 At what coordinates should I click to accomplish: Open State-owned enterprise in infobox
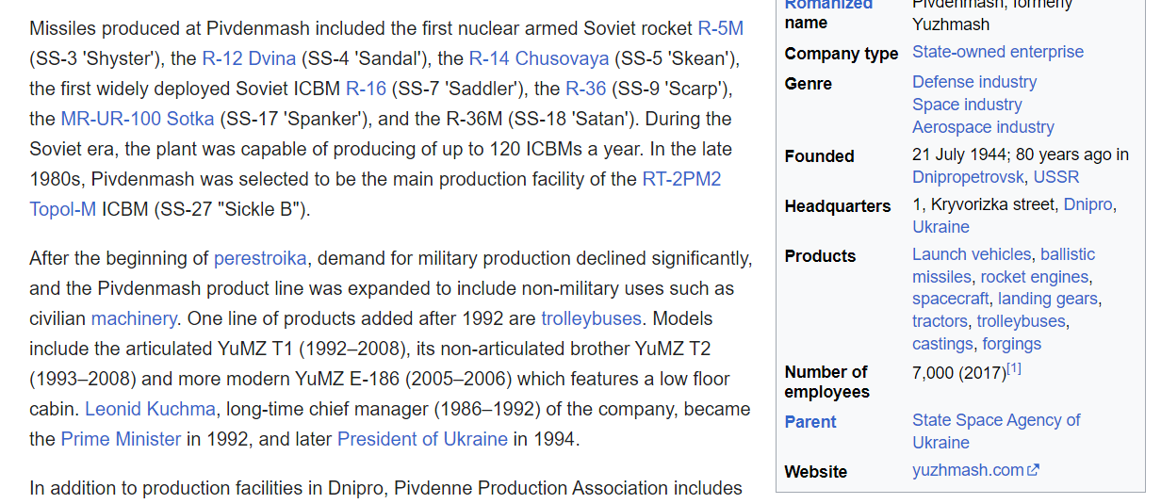pos(998,52)
